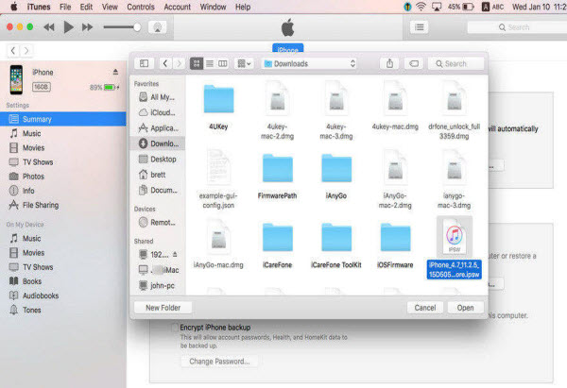Open the Controls menu
The image size is (567, 388).
point(140,7)
